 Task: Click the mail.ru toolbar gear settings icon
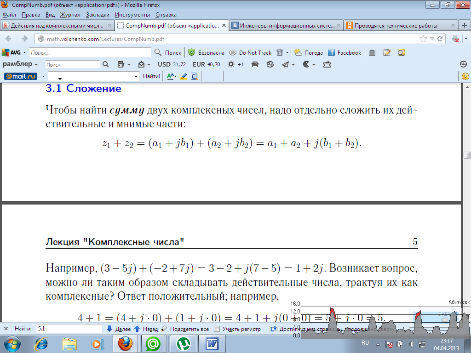[x=465, y=76]
